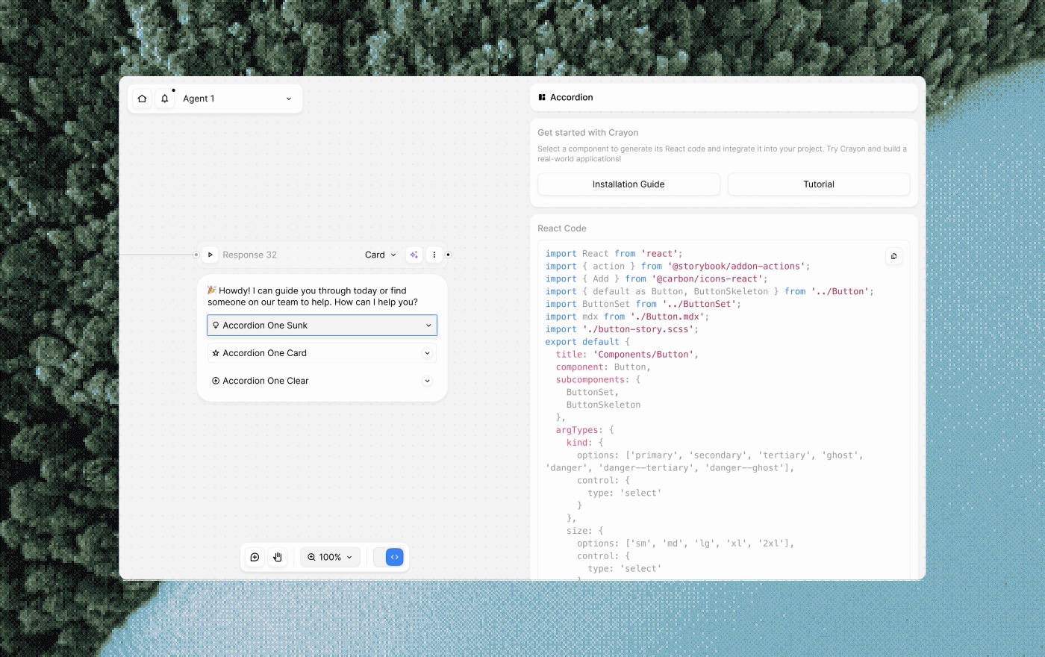Select the Response 32 node title
The image size is (1045, 657).
point(249,255)
